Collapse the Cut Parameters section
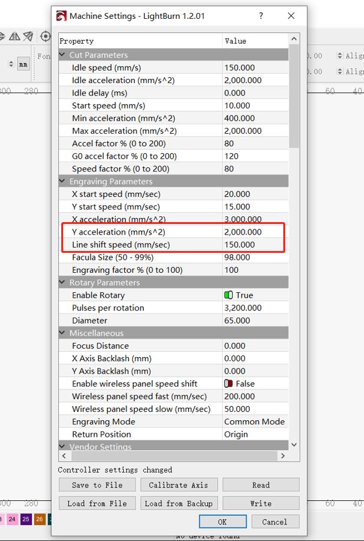Image resolution: width=364 pixels, height=541 pixels. 62,55
